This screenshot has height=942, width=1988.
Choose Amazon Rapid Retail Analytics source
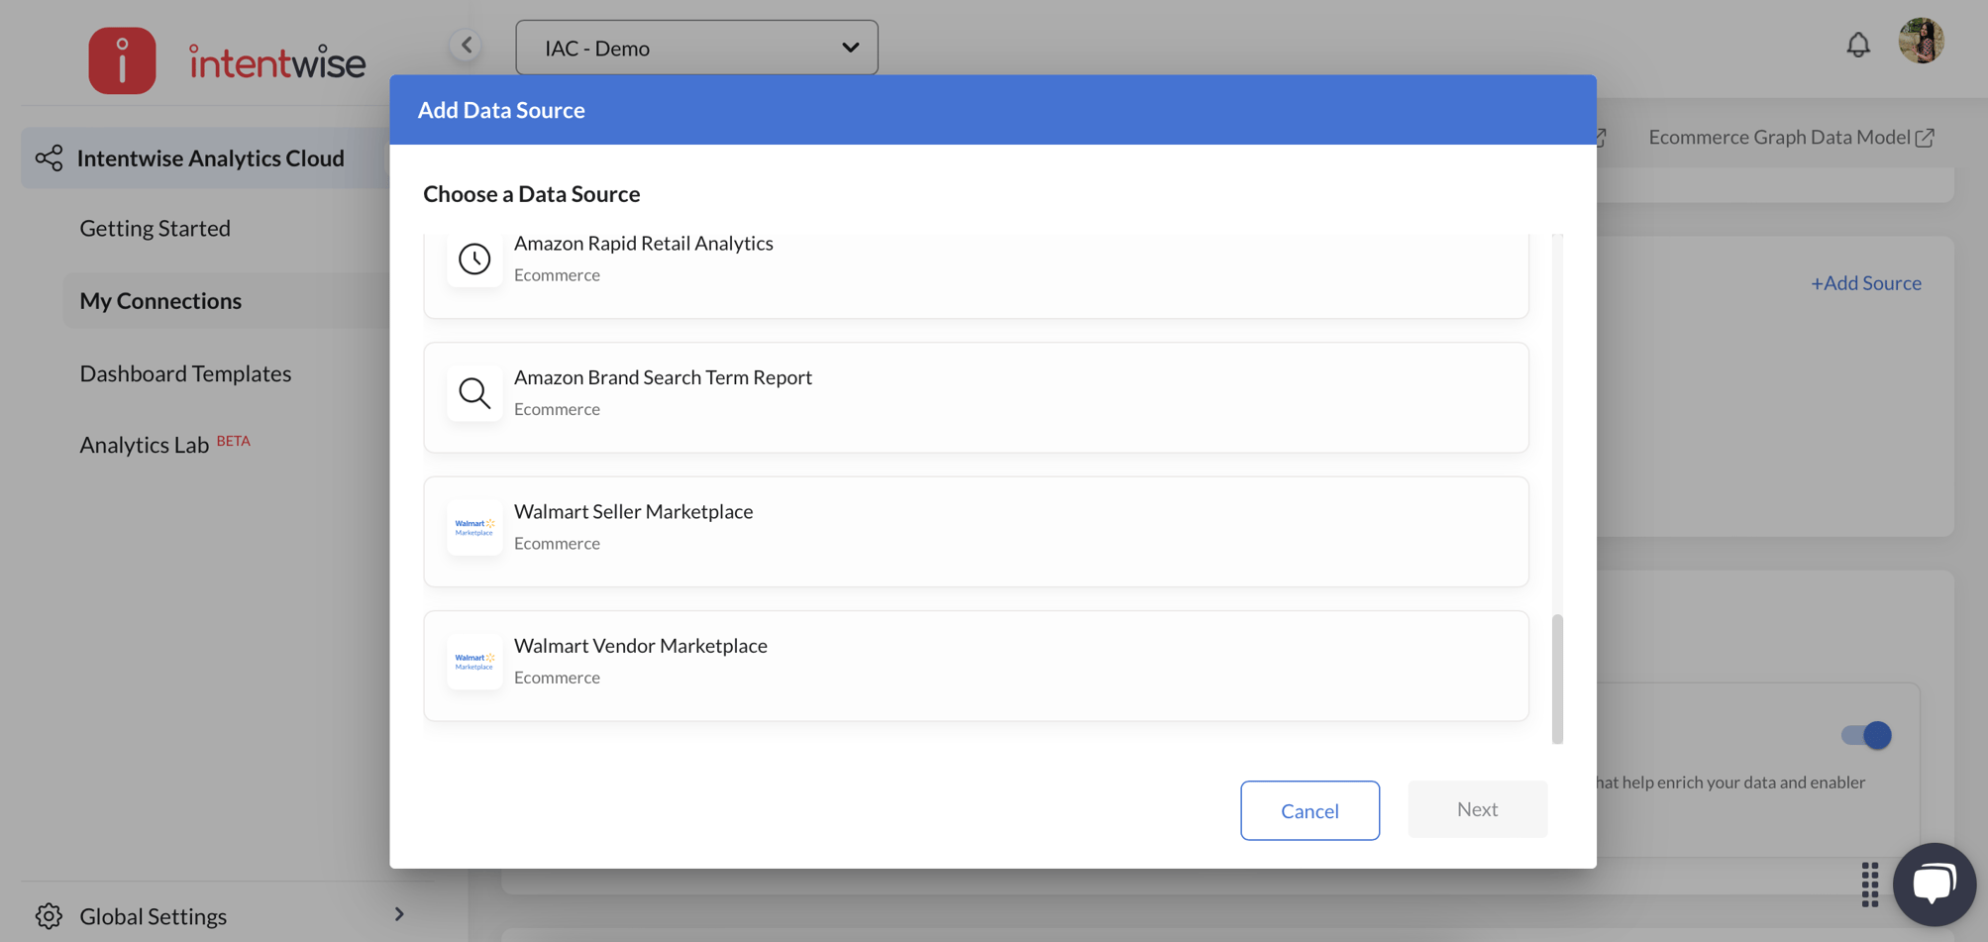pos(976,275)
